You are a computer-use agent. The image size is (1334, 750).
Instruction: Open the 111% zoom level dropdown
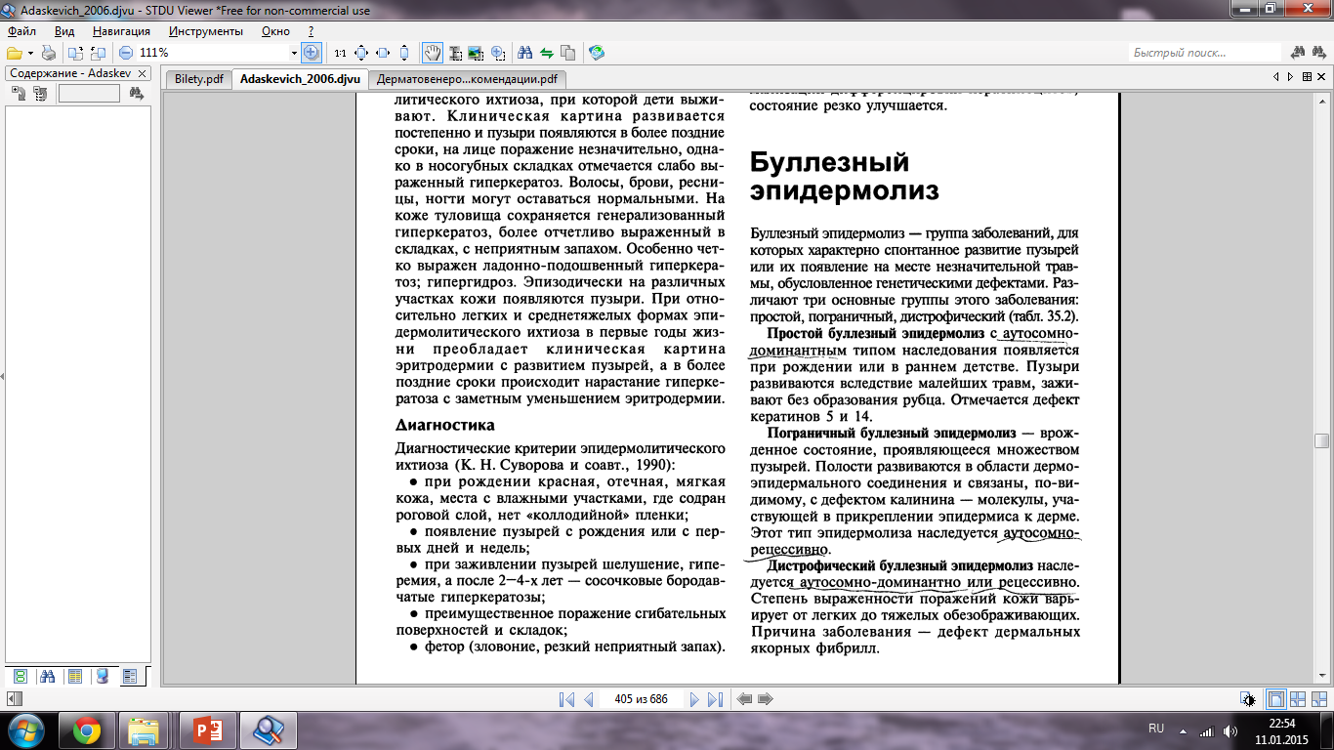point(293,53)
